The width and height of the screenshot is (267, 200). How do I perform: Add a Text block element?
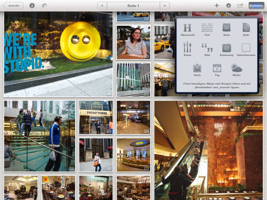coord(207,29)
